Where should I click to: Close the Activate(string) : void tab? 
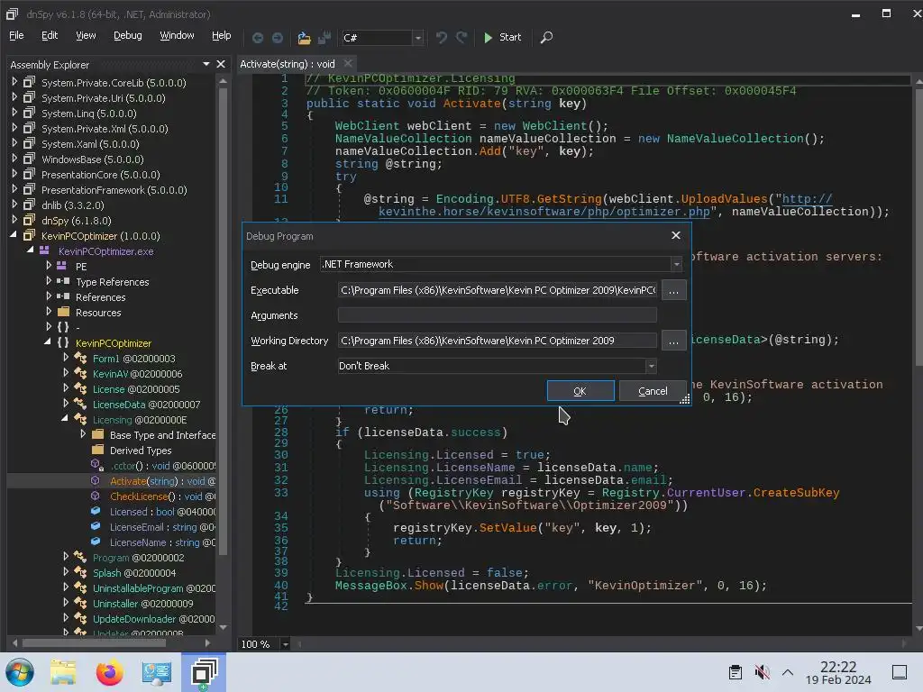pos(348,64)
